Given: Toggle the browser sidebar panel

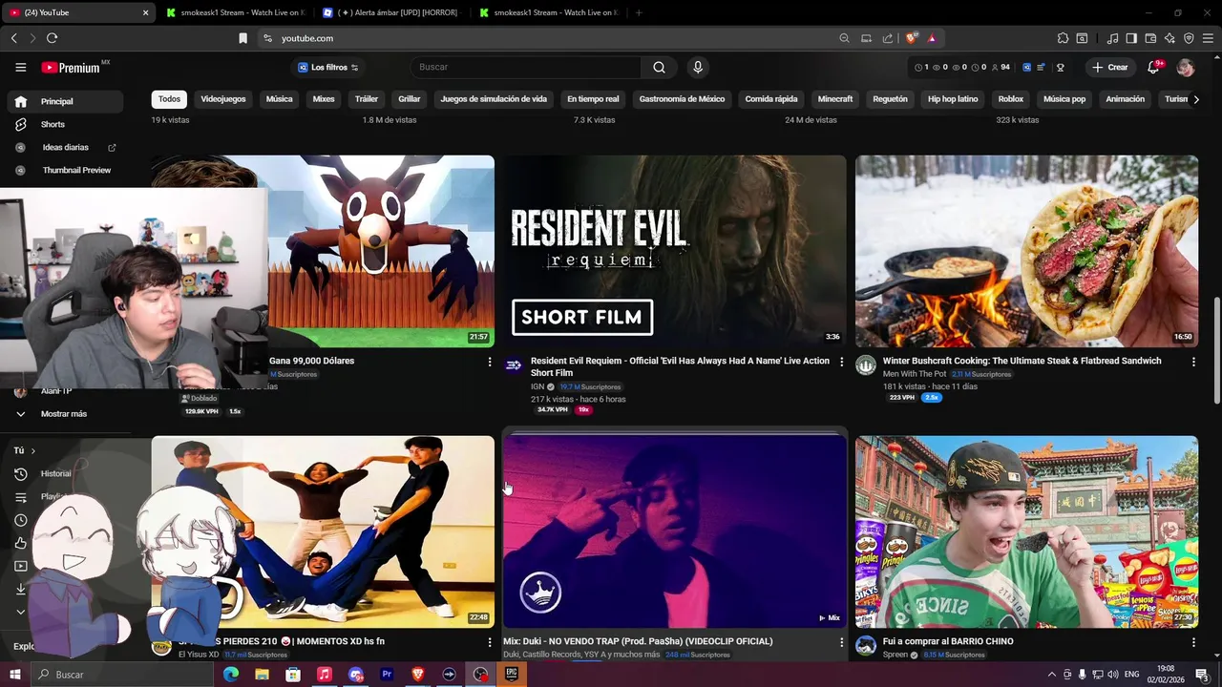Looking at the screenshot, I should coord(1131,38).
